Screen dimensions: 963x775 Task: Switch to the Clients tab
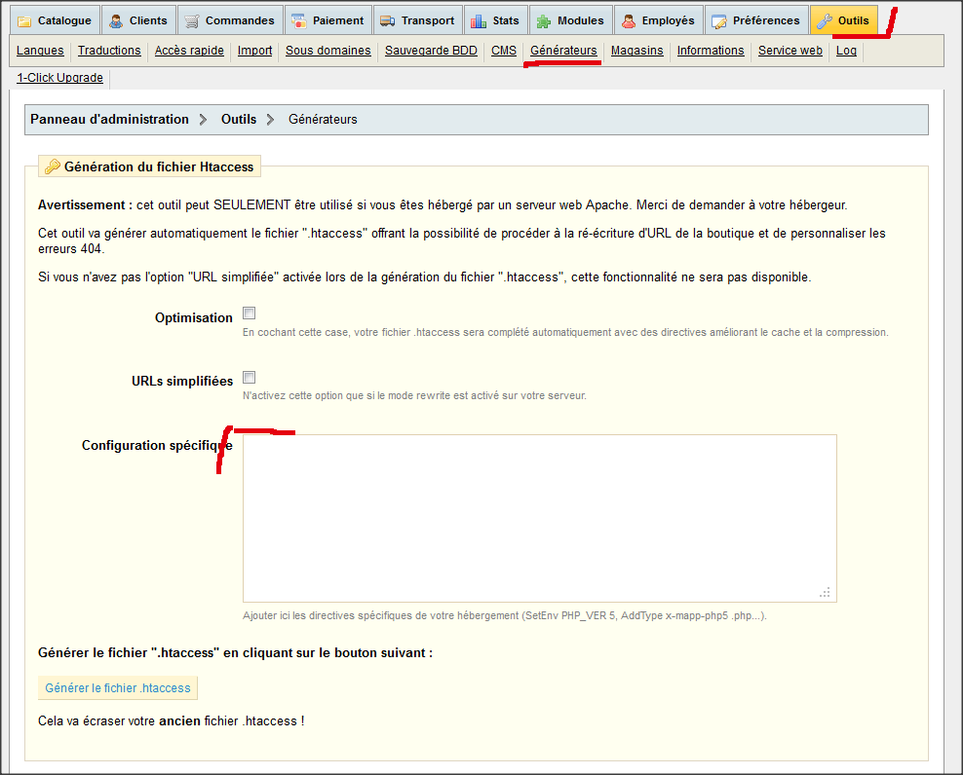coord(138,20)
